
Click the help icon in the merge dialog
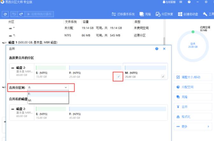[x=157, y=49]
